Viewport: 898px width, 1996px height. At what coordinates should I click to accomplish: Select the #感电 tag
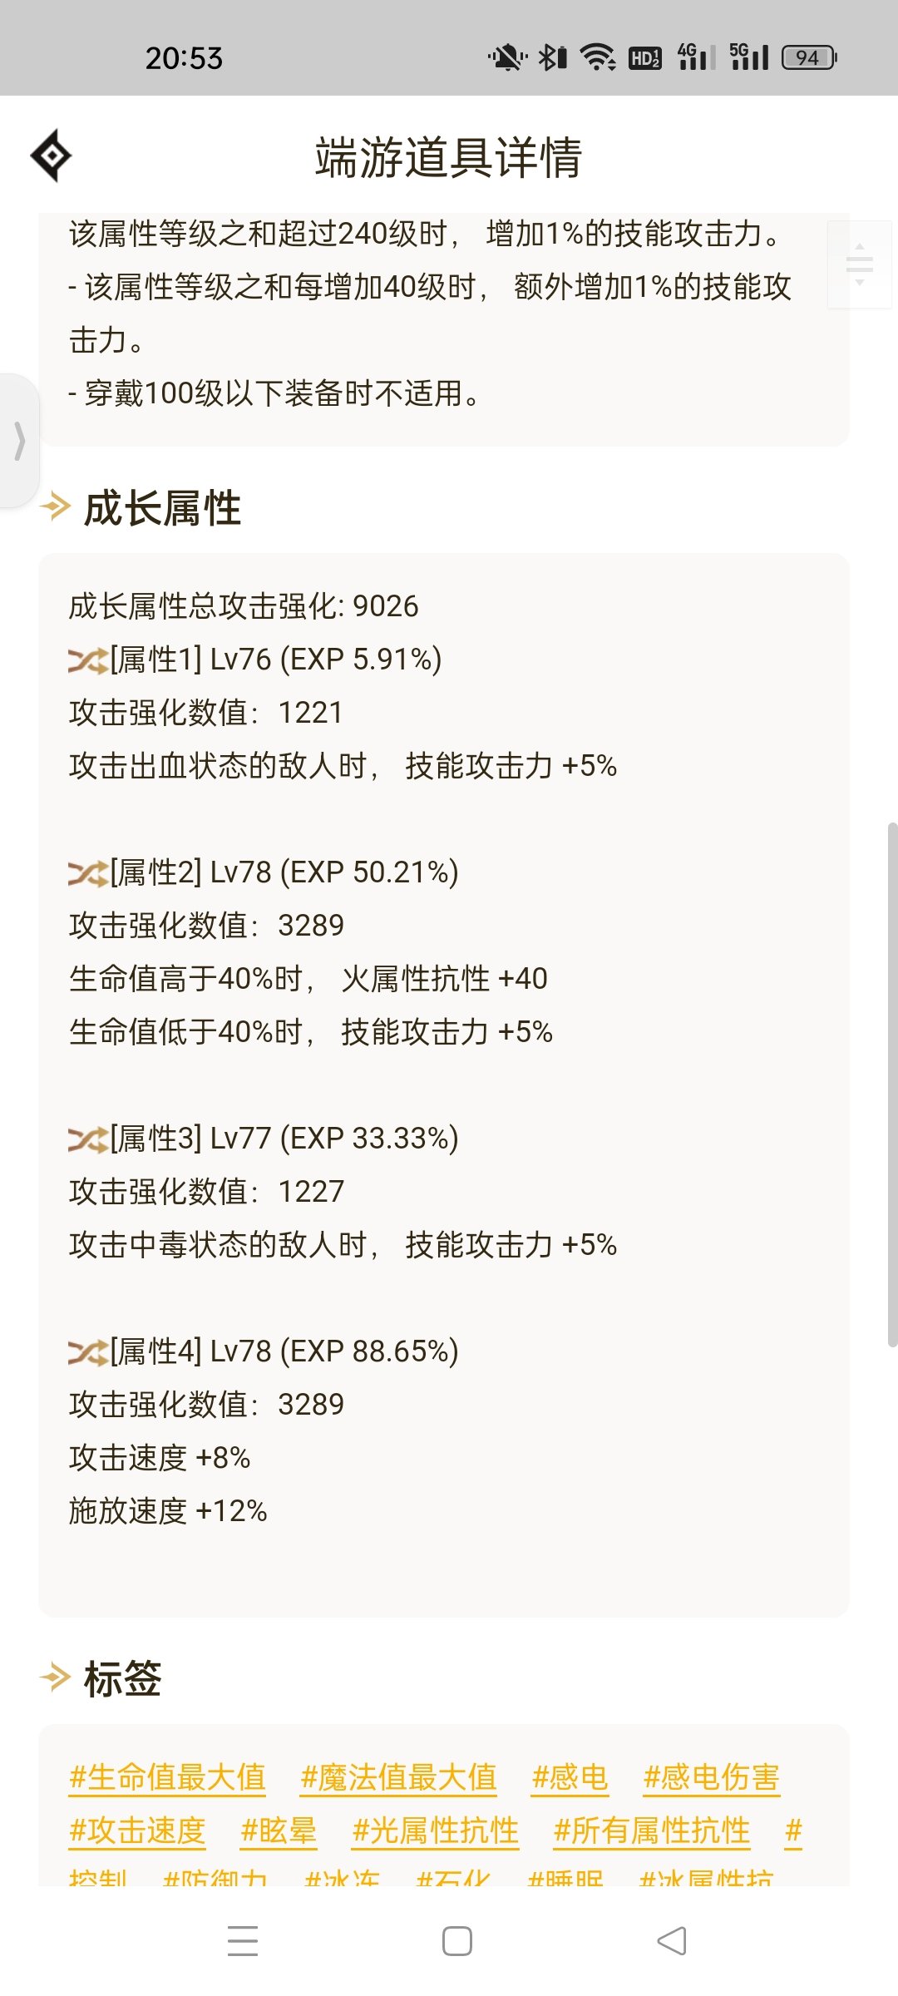570,1777
